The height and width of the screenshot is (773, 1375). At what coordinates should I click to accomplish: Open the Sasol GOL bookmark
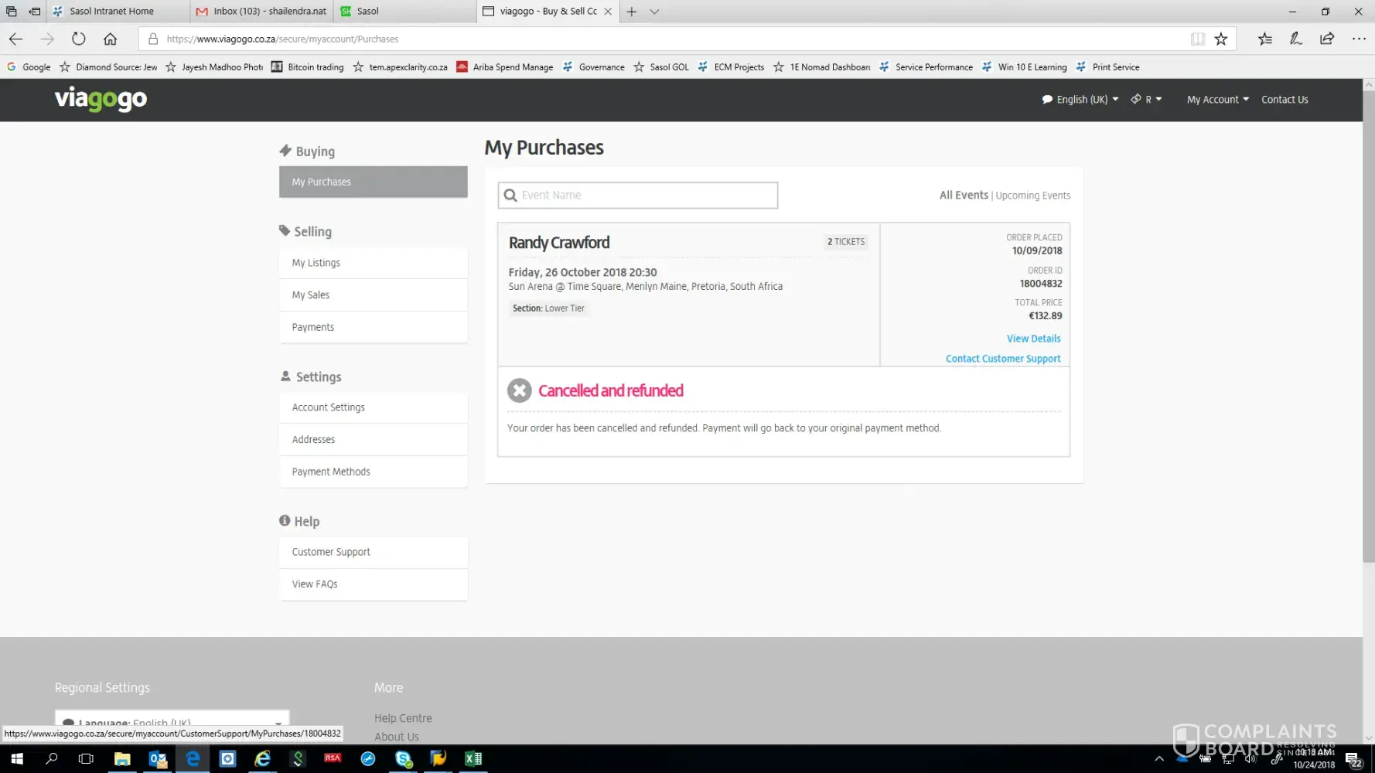pos(661,67)
